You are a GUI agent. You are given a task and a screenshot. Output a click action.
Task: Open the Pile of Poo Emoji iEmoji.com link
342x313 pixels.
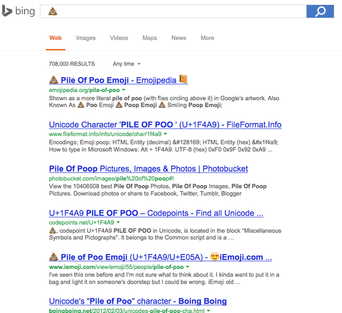[160, 257]
